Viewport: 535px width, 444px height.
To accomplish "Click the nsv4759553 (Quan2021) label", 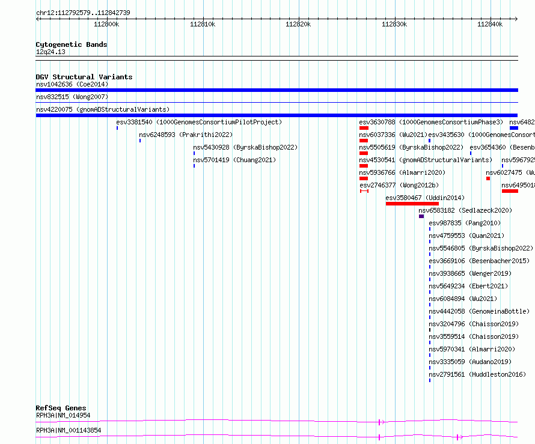I will coord(466,236).
